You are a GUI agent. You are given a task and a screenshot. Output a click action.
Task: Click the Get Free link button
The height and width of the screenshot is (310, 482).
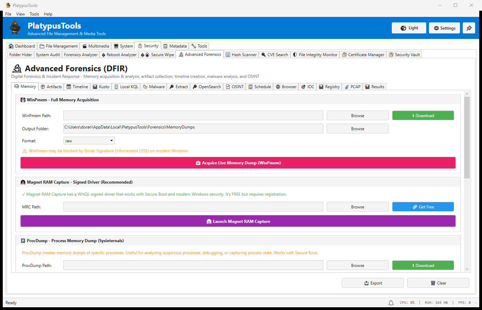click(423, 207)
